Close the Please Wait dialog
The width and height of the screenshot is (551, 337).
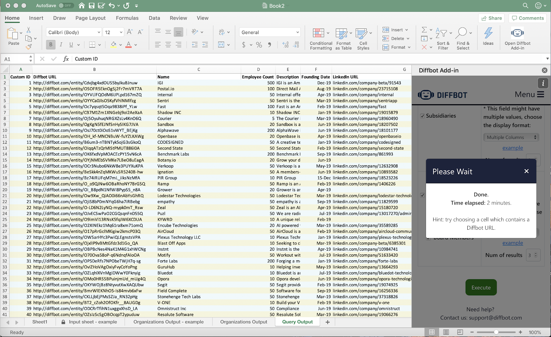coord(526,171)
